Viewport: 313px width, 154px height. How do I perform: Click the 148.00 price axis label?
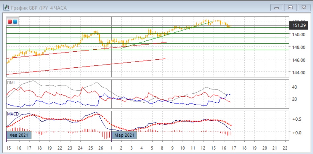click(298, 47)
